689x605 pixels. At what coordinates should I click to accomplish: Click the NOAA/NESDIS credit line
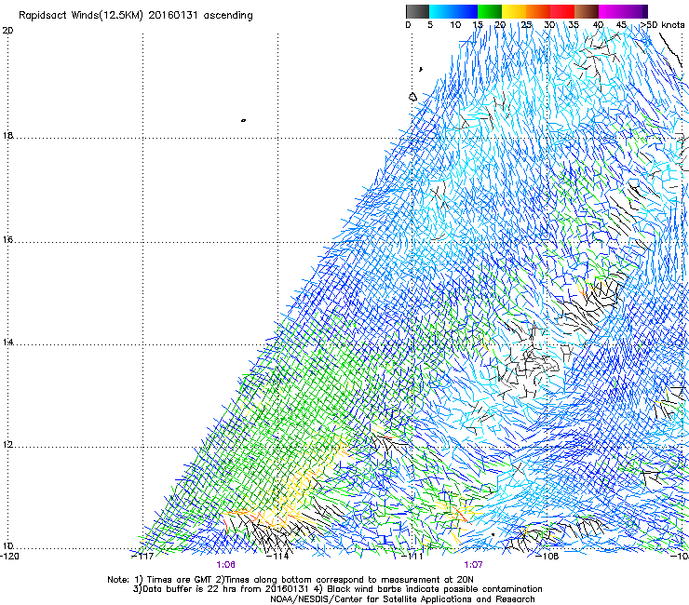(402, 599)
